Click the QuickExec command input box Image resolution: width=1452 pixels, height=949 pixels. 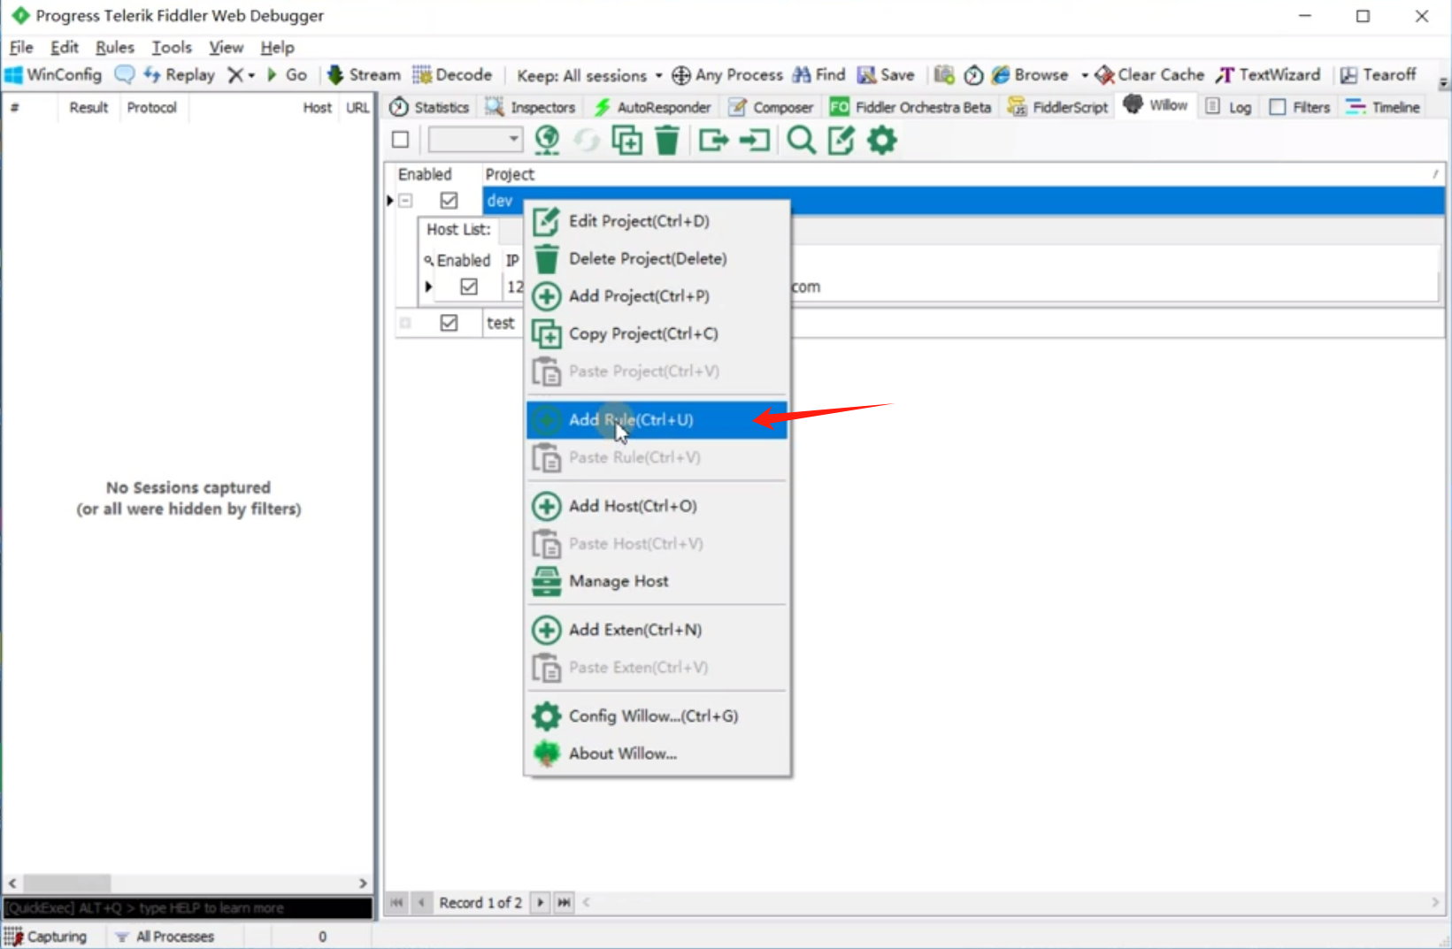188,908
